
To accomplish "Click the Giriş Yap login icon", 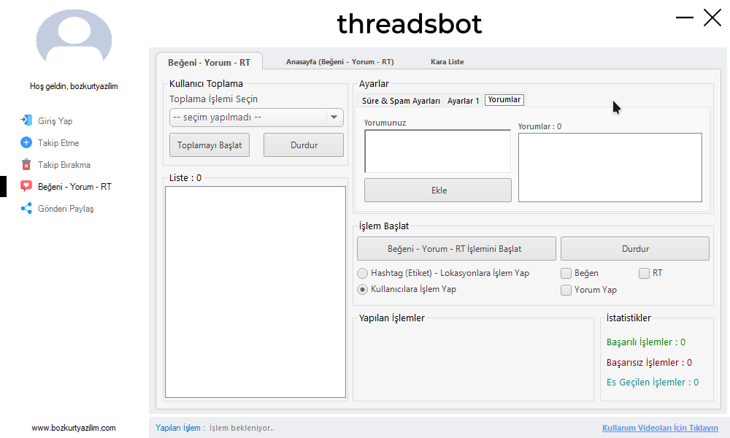I will (26, 120).
